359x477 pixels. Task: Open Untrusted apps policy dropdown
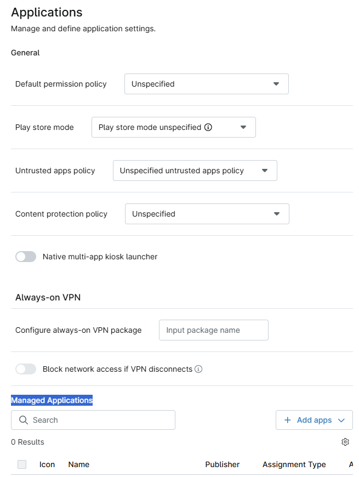point(195,171)
